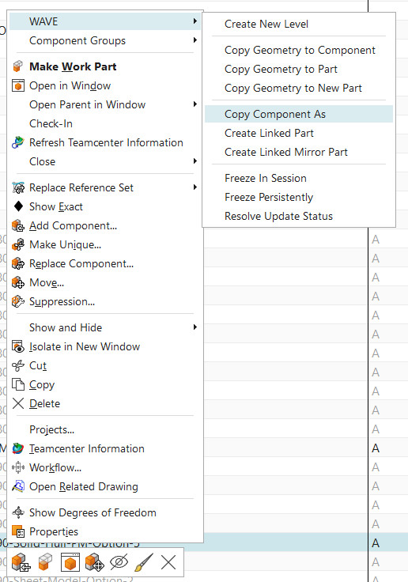Click Open in Window icon in bottom toolbar
This screenshot has height=582, width=408.
[x=70, y=562]
